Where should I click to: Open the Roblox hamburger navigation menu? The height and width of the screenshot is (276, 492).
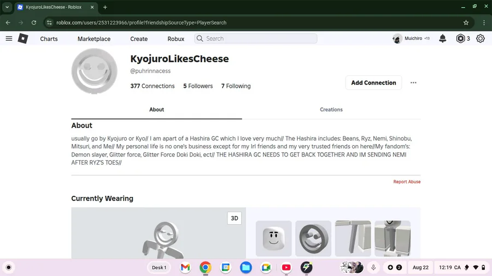coord(9,39)
